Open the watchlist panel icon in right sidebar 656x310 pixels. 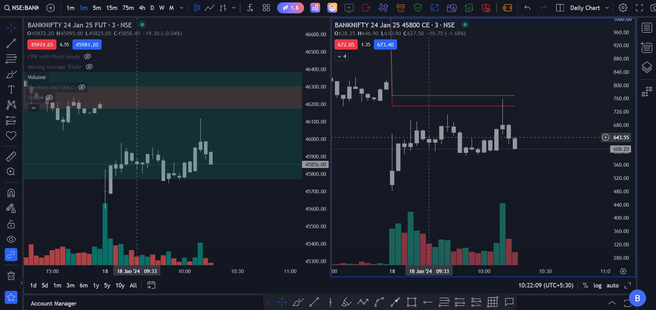tap(647, 28)
